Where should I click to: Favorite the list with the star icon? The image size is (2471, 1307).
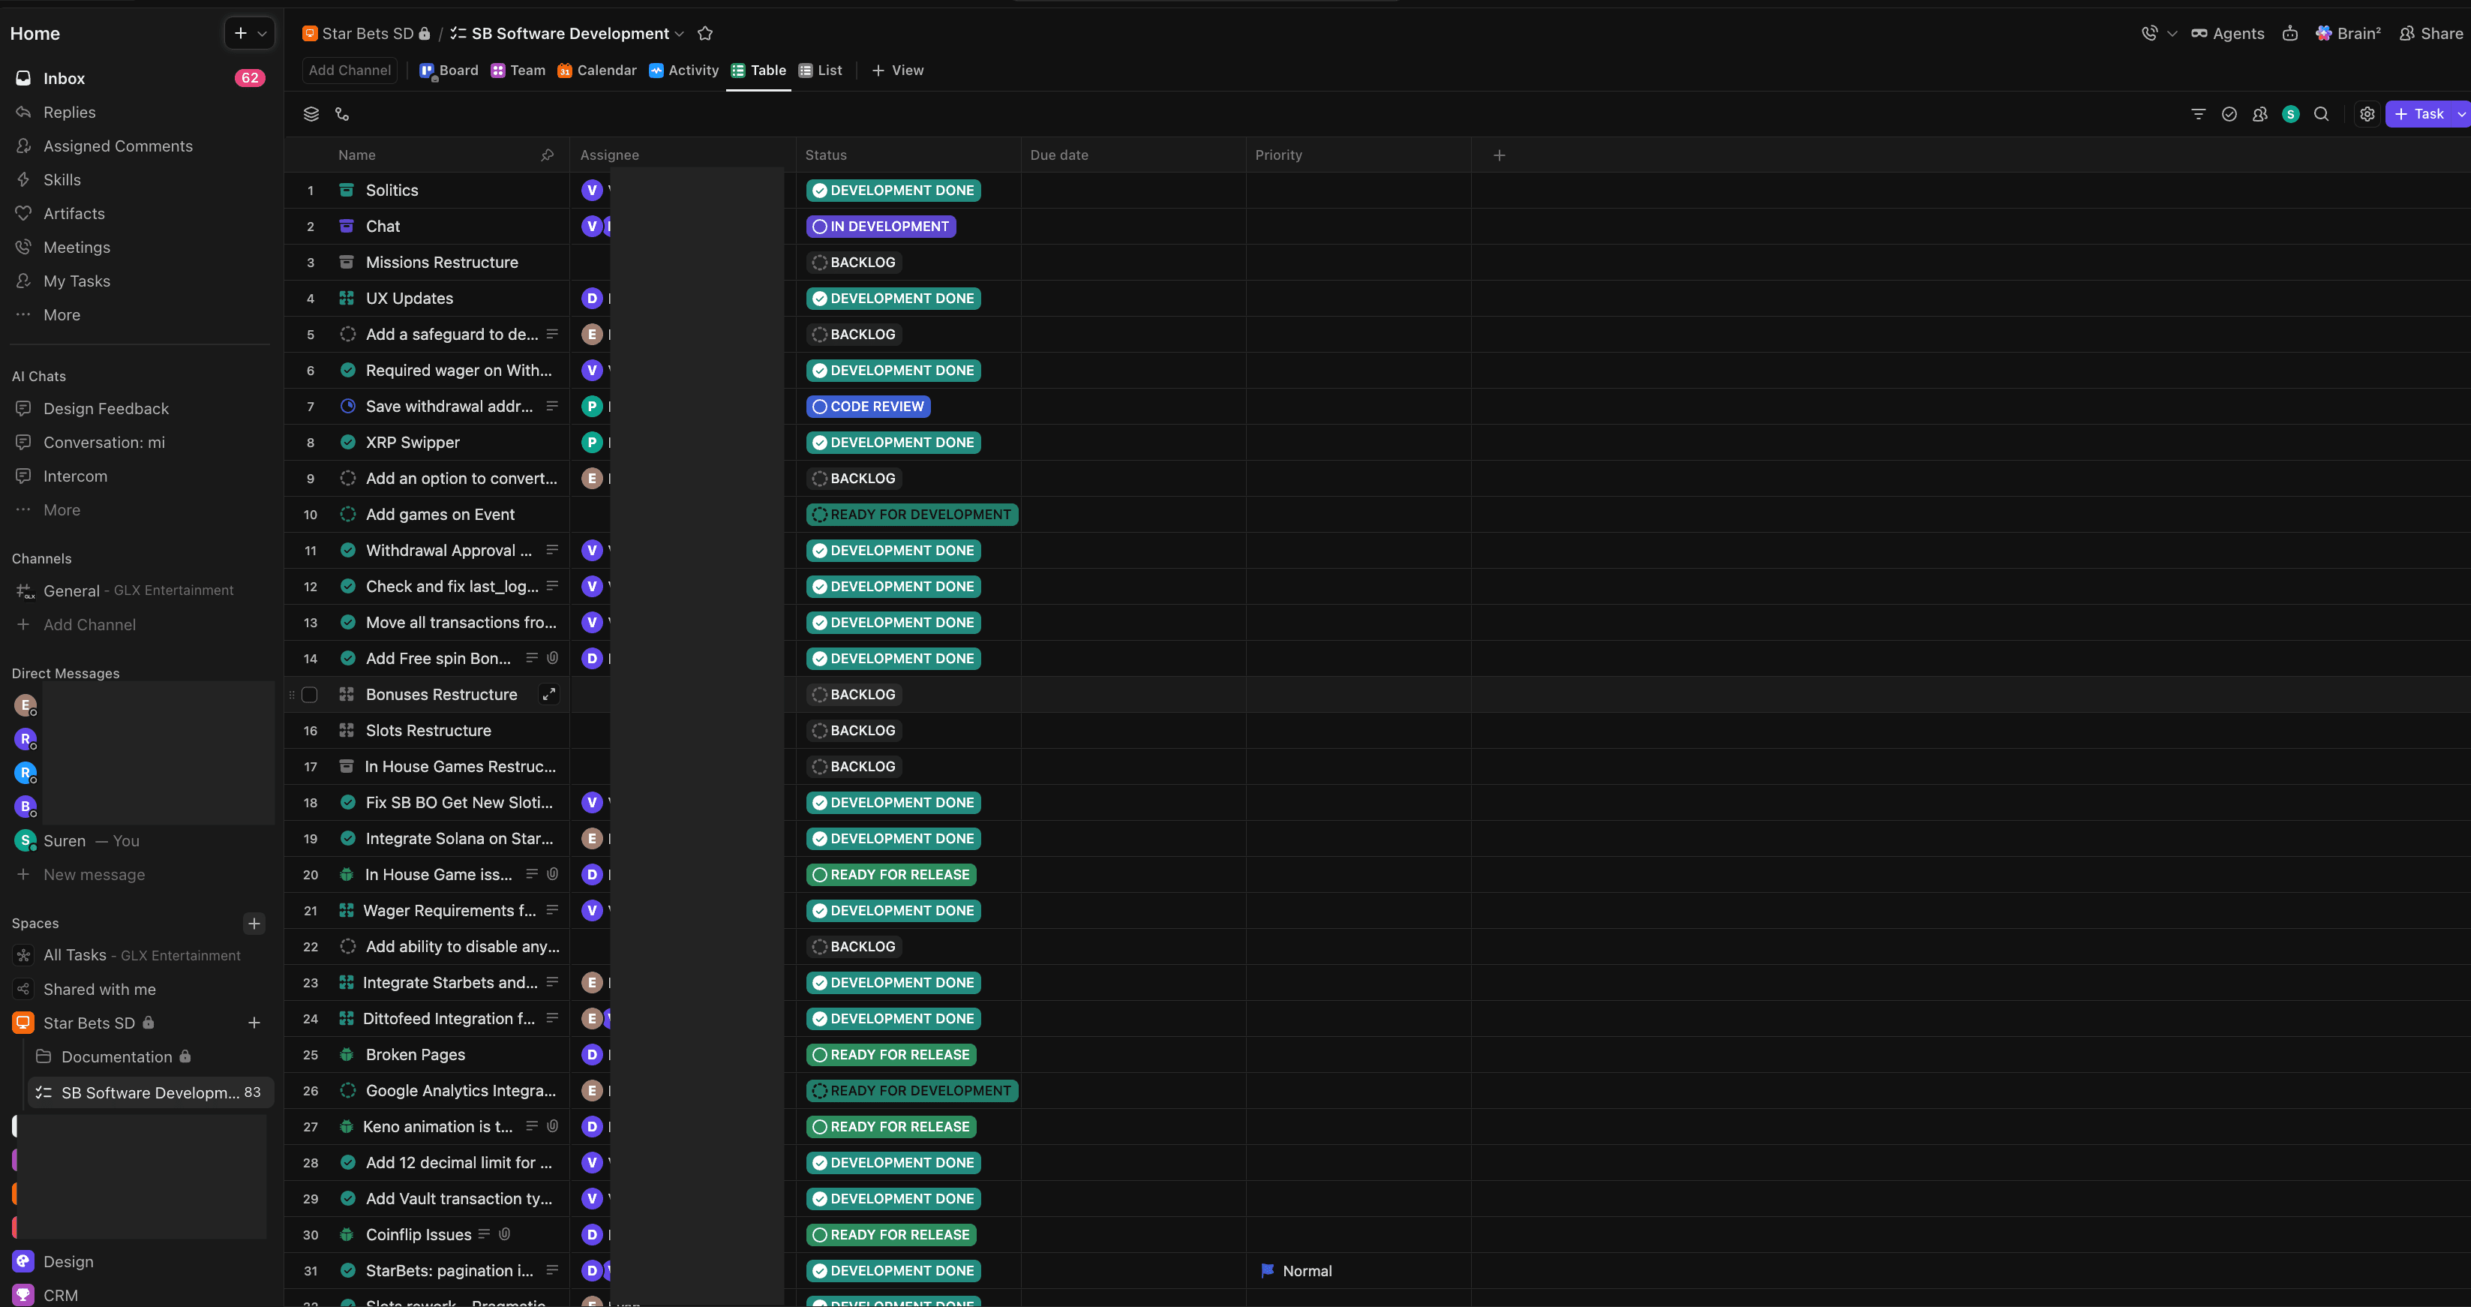(x=705, y=34)
